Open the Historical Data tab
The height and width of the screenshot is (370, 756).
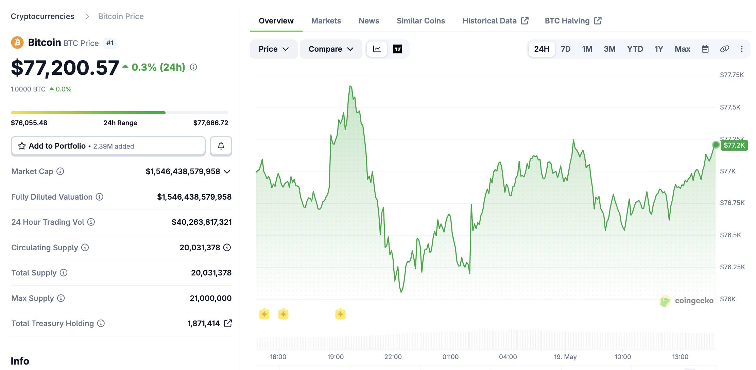pyautogui.click(x=495, y=21)
